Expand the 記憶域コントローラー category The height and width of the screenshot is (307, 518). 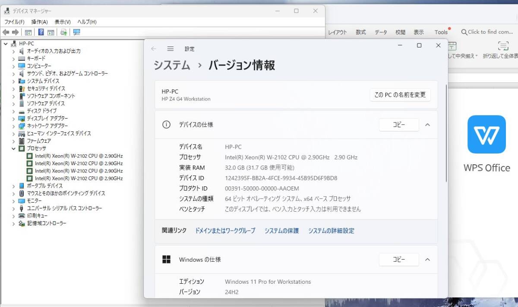13,223
